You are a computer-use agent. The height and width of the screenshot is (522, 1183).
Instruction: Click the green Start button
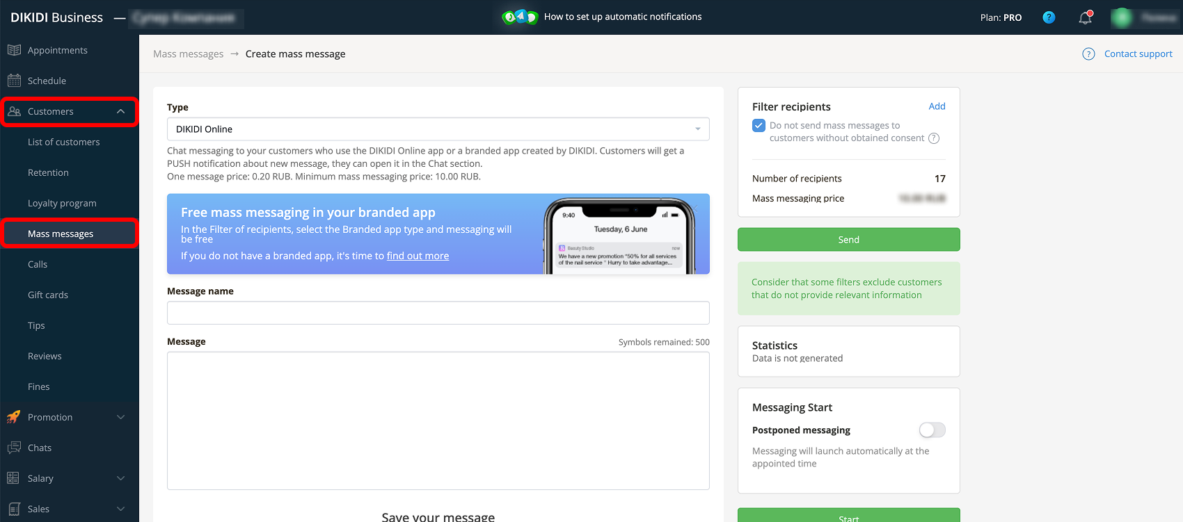point(849,515)
